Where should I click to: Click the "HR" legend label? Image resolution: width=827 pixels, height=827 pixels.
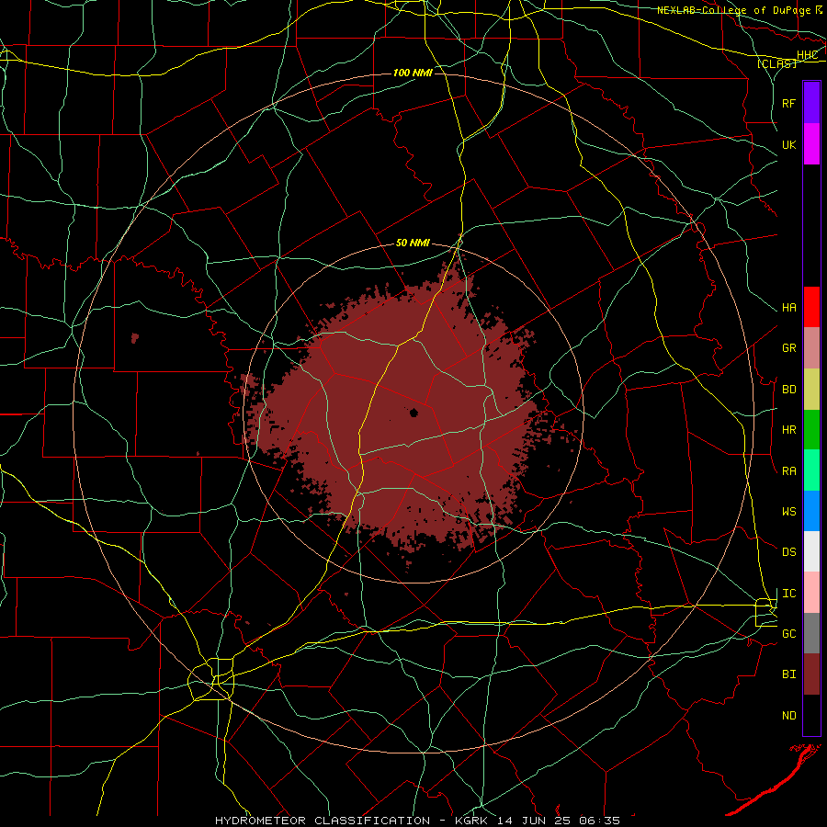(x=788, y=430)
